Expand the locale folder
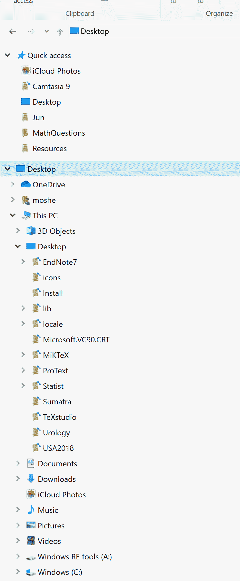The image size is (240, 581). [x=23, y=324]
